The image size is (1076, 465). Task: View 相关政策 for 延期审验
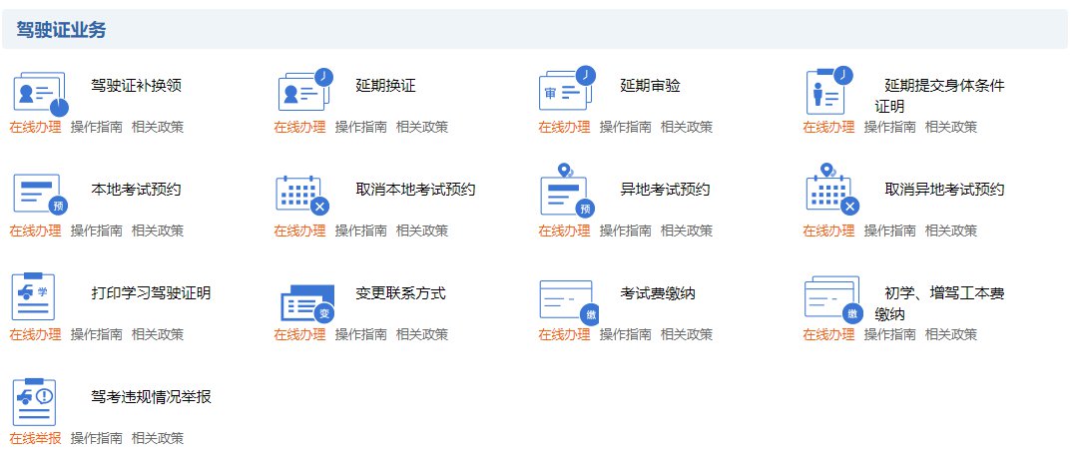pos(687,127)
